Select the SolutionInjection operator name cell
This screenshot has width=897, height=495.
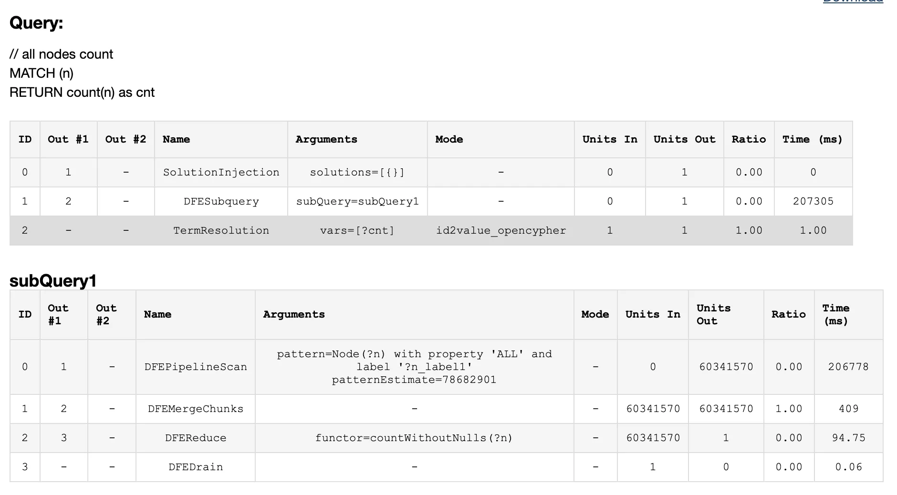[x=221, y=172]
